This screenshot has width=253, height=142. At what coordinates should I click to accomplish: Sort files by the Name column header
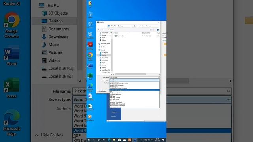(117, 33)
